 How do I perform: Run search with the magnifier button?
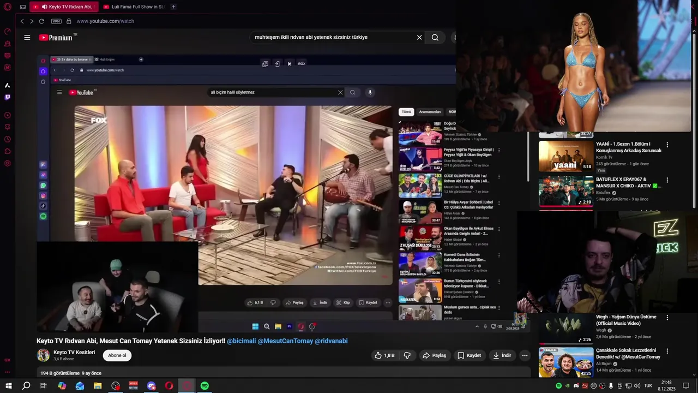click(x=435, y=38)
